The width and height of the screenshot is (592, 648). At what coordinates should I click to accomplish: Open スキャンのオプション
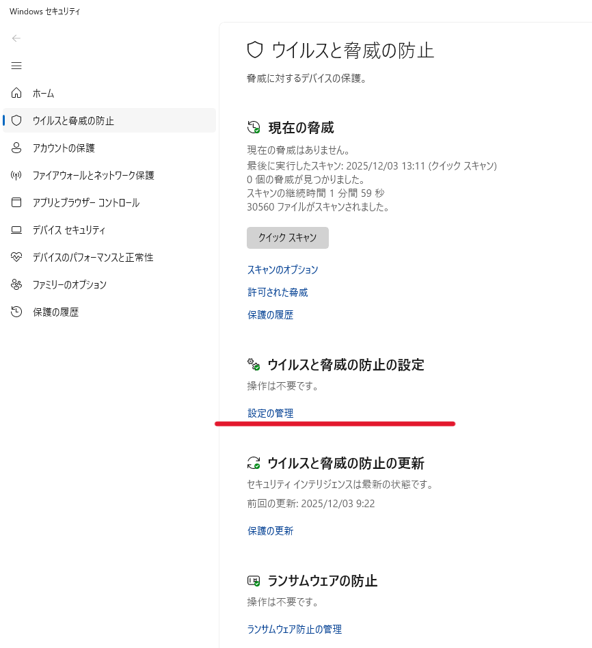283,269
